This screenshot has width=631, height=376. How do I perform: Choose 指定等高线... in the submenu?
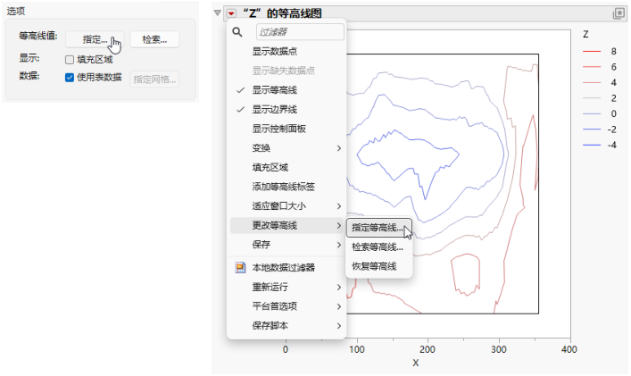click(378, 228)
